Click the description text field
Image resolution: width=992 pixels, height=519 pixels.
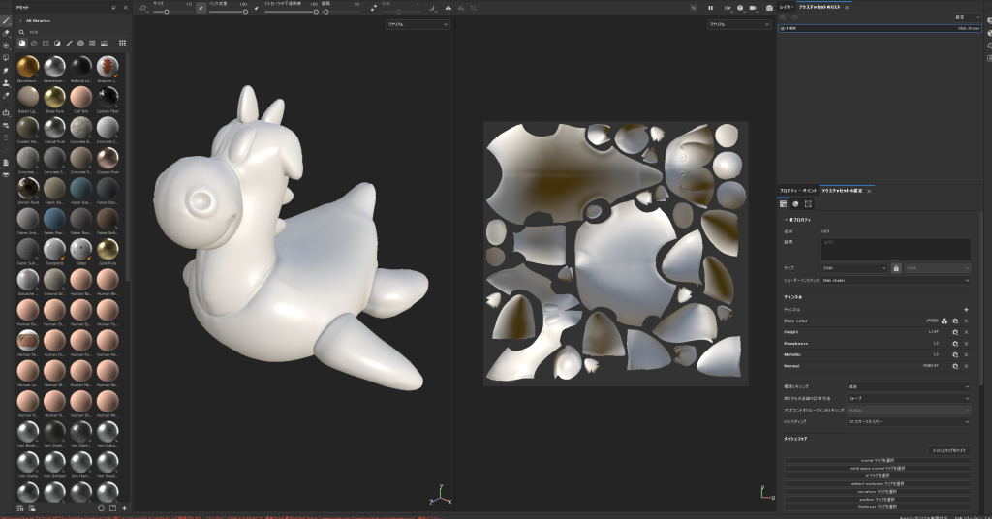(896, 249)
